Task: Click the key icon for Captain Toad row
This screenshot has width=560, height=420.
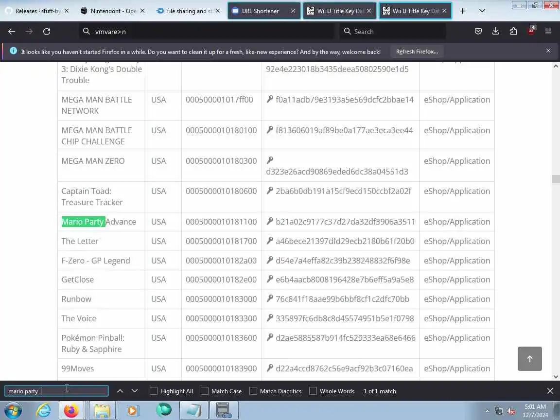Action: (x=270, y=191)
